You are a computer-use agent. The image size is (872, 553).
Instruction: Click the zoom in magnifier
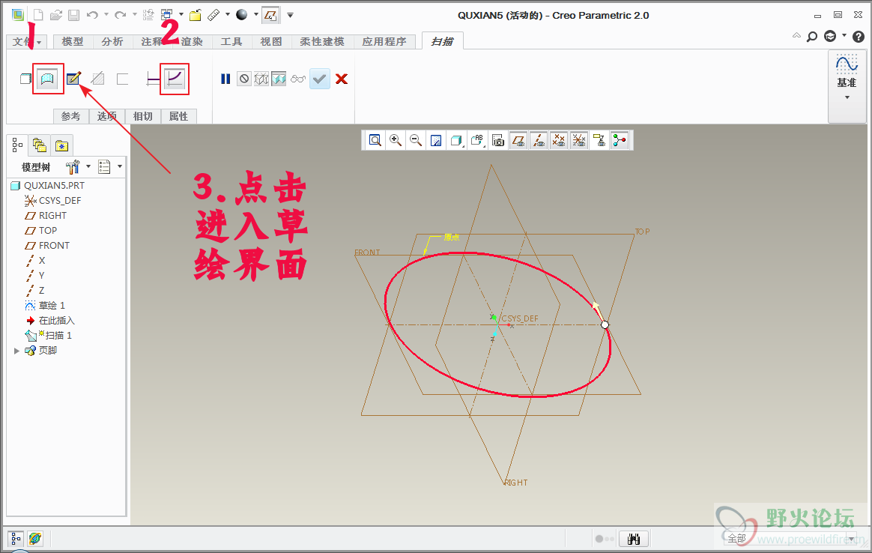pos(396,140)
